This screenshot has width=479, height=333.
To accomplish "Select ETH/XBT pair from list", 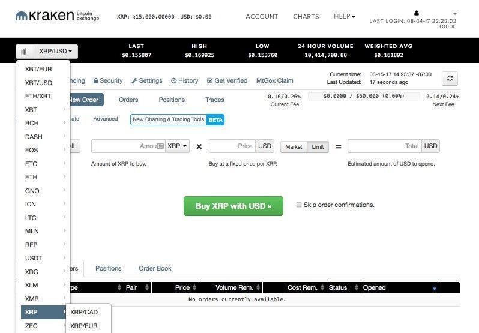I will [38, 96].
